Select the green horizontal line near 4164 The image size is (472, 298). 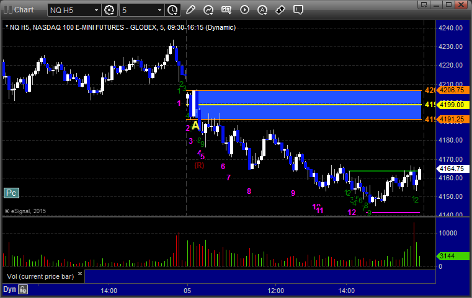383,171
